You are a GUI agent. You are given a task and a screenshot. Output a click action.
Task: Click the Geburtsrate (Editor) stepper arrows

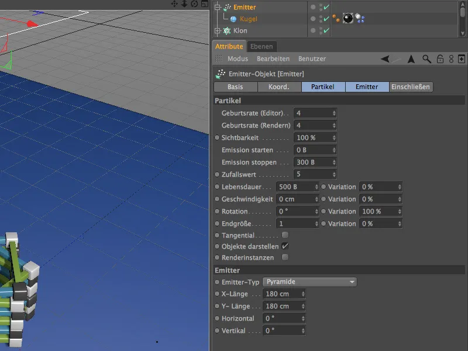pyautogui.click(x=334, y=113)
